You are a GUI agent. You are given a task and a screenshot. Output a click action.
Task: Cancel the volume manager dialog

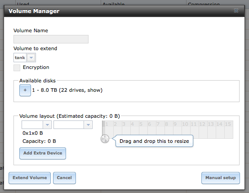pos(64,178)
